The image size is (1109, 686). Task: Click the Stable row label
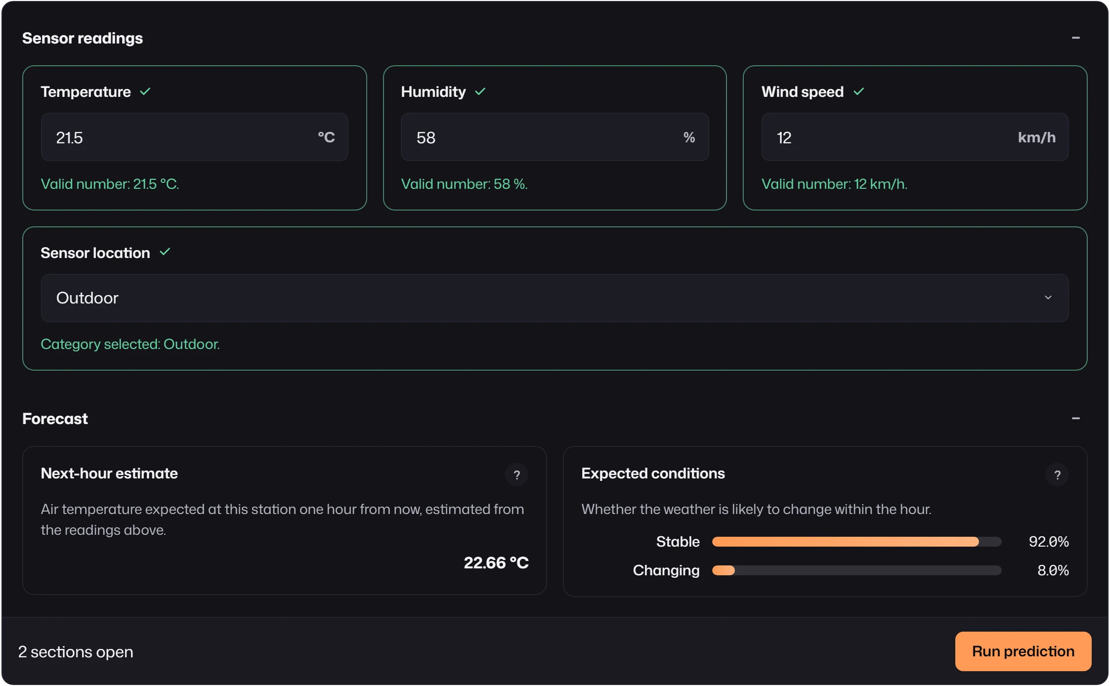point(678,542)
